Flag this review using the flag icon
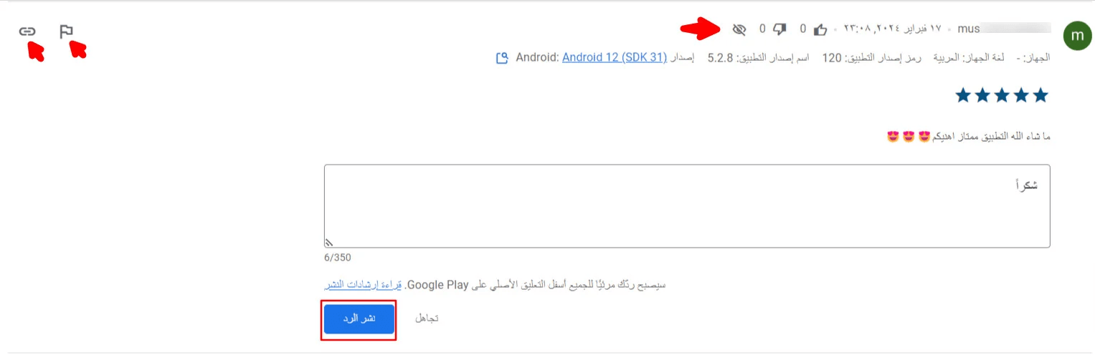This screenshot has height=355, width=1095. pyautogui.click(x=66, y=31)
